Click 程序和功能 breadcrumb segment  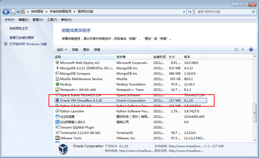click(85, 12)
